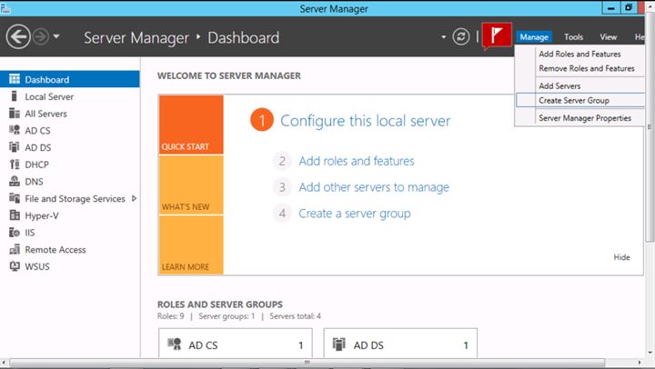Screen dimensions: 655x369
Task: Click Add other servers to manage link
Action: point(374,187)
